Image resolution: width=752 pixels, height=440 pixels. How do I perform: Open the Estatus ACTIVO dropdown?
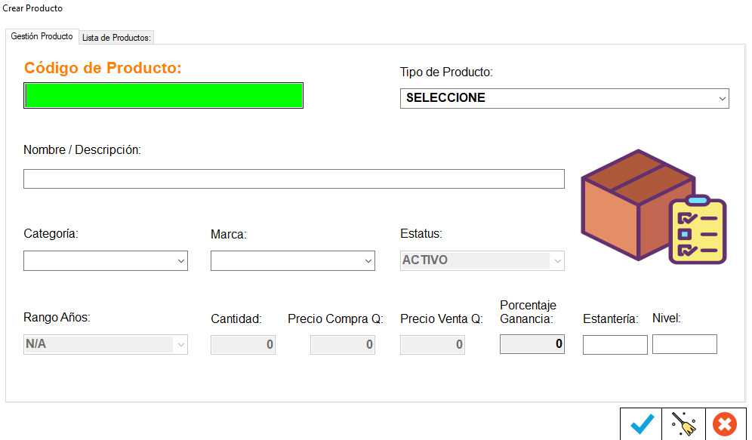click(482, 260)
